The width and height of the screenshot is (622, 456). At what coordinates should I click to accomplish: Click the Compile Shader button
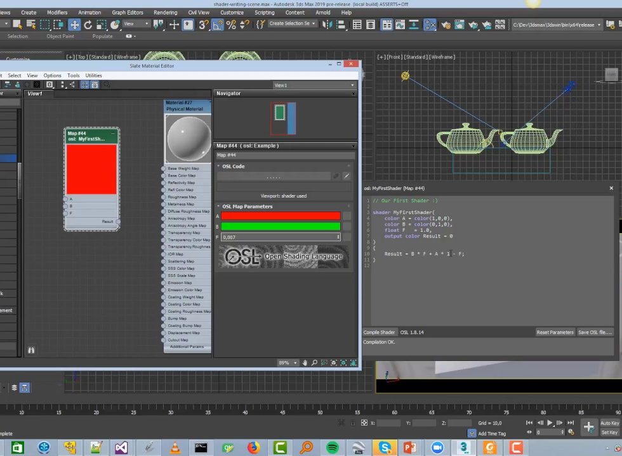(380, 332)
